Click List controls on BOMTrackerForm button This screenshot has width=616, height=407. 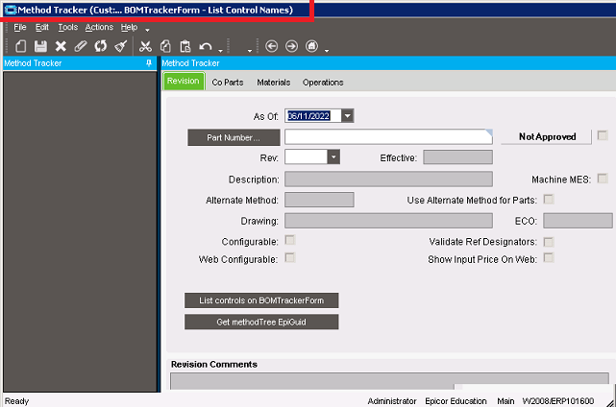(261, 300)
